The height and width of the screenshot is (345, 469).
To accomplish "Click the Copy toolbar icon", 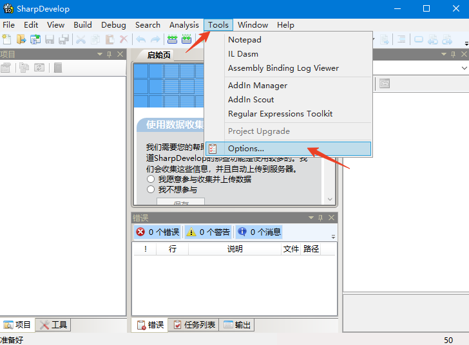I will pyautogui.click(x=95, y=39).
